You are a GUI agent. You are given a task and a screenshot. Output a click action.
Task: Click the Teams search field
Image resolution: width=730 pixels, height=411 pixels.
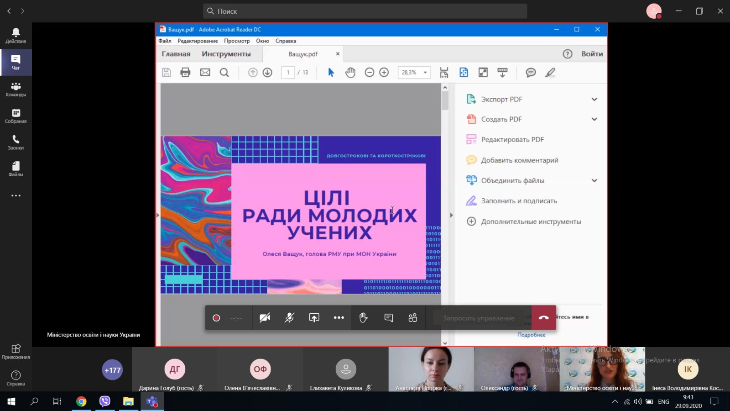tap(365, 11)
